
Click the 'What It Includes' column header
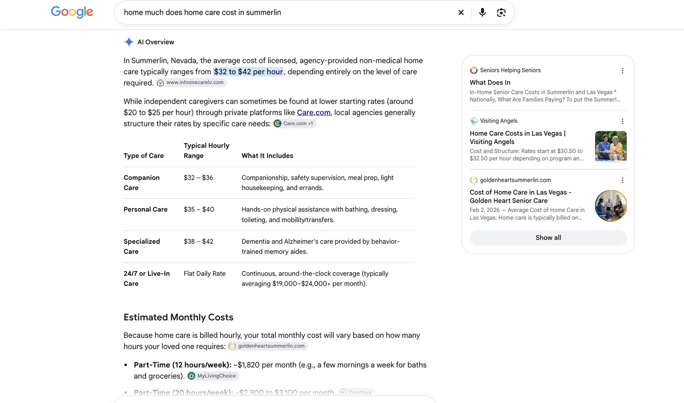click(x=267, y=156)
